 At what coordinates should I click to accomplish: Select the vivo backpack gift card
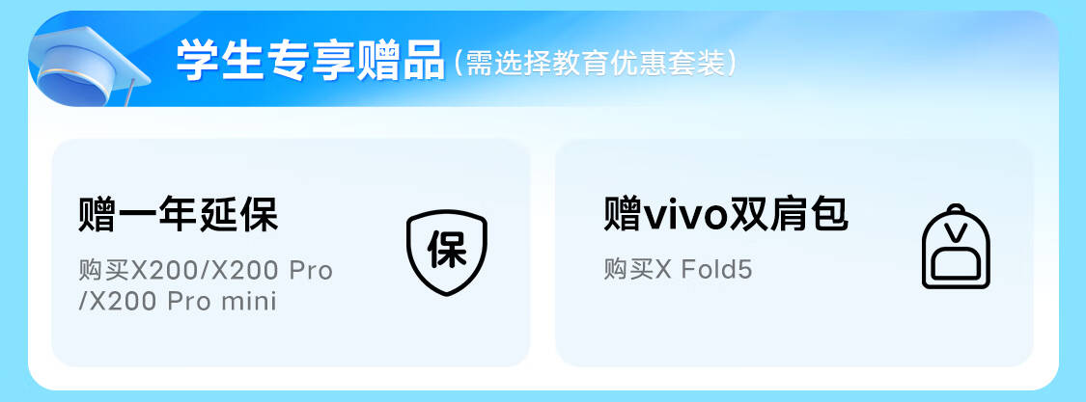point(794,253)
